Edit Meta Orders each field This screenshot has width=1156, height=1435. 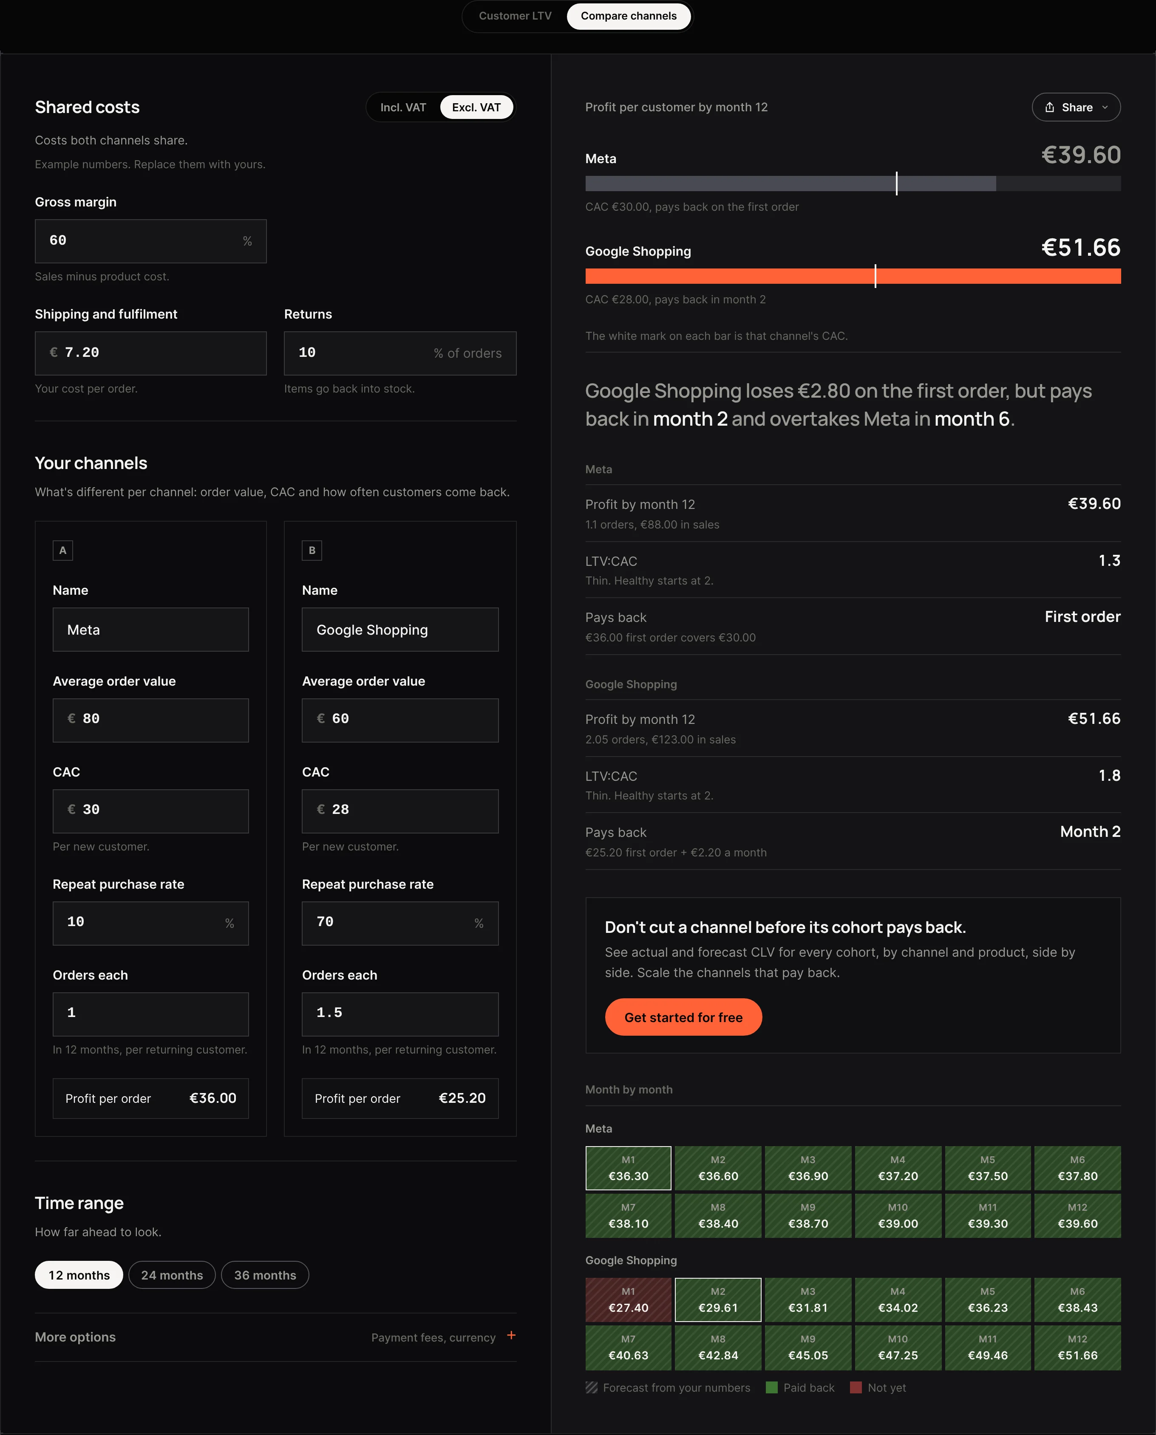(150, 1014)
